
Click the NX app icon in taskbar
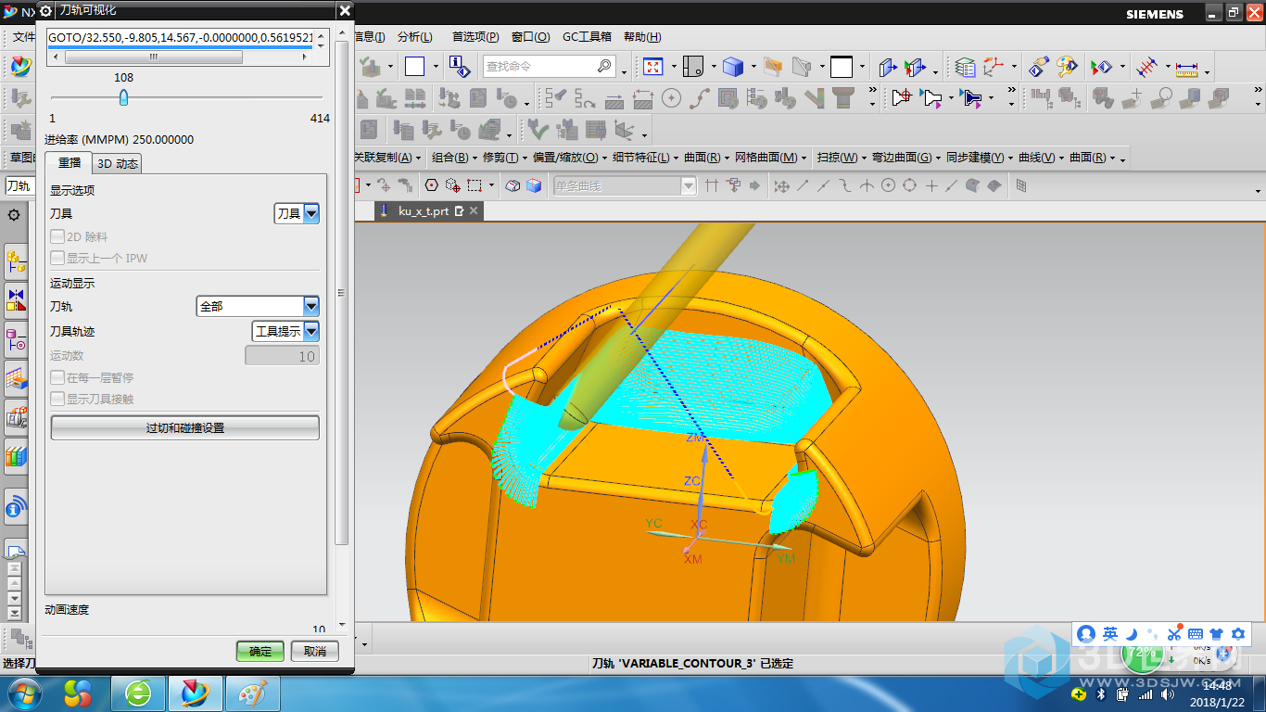tap(196, 693)
